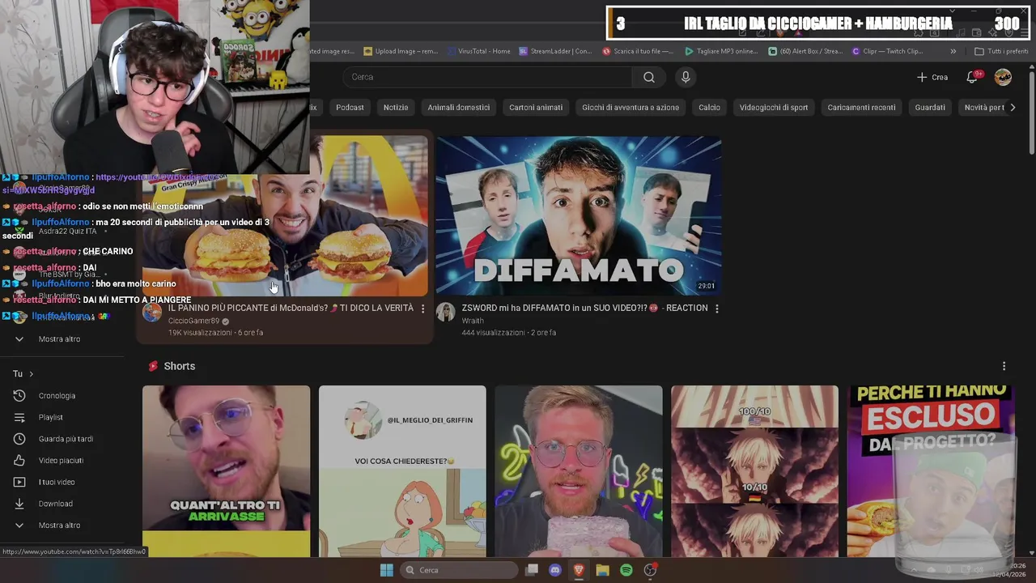This screenshot has height=583, width=1036.
Task: Open the Scarica il tuo file bookmark
Action: point(638,51)
